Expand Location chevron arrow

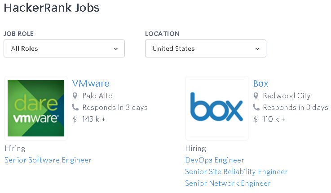(257, 49)
